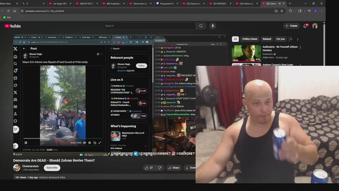Viewport: 339px width, 191px height.
Task: Click the Audioslave Be Yourself thumbnail
Action: click(246, 53)
